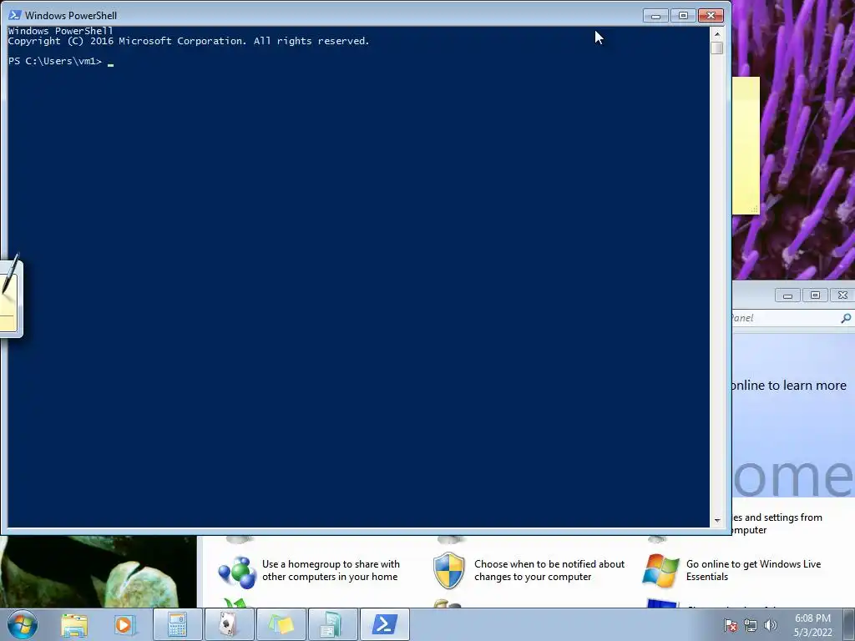Maximize the Getting Started background window
The image size is (855, 641).
point(815,295)
